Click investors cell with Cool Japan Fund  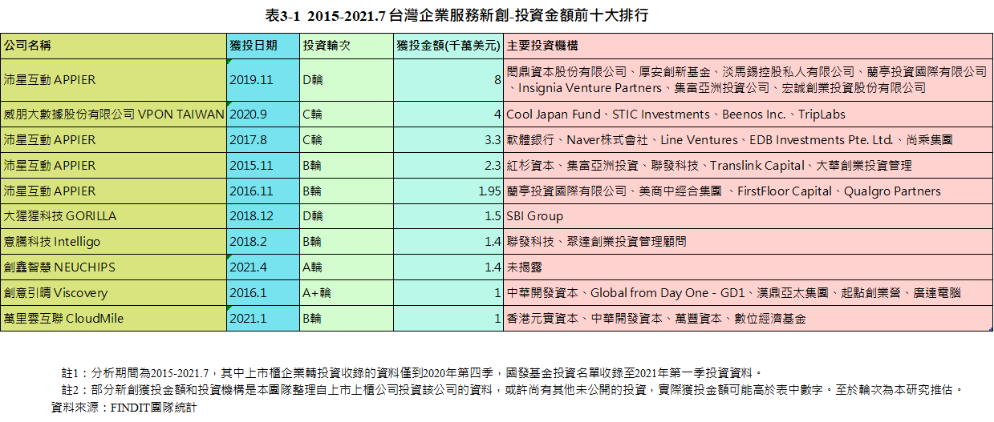(x=749, y=115)
